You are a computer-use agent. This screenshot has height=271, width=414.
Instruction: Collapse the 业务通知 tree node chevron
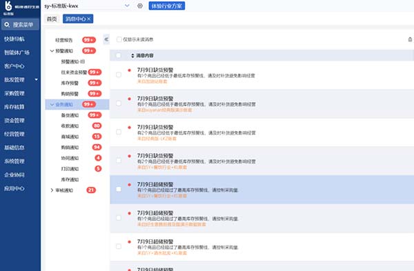[x=52, y=105]
